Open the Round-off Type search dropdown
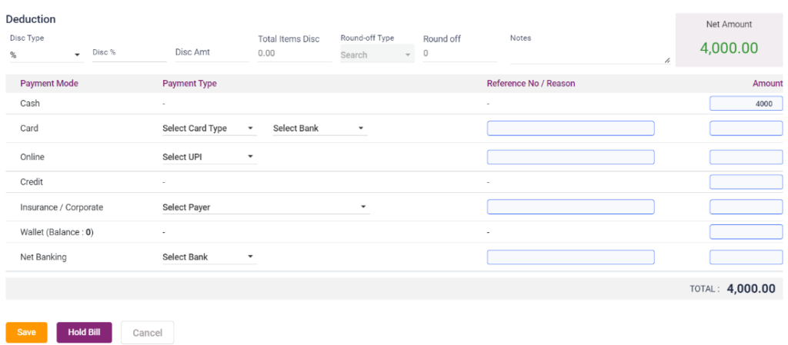Screen dimensions: 788x345 pos(376,55)
